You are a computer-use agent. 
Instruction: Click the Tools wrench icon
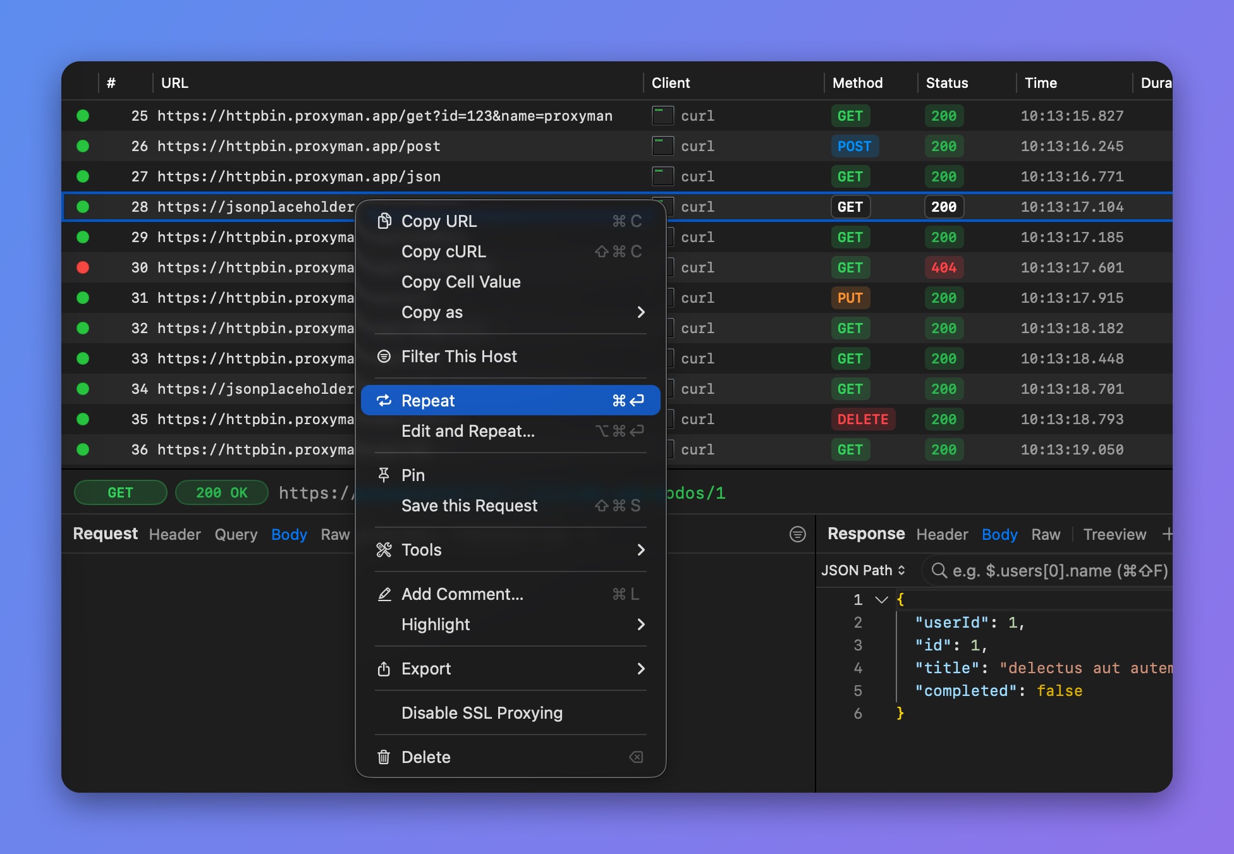384,550
